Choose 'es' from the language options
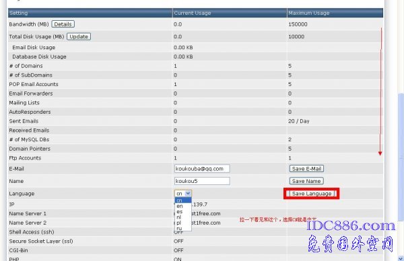This screenshot has height=261, width=404. pos(183,212)
